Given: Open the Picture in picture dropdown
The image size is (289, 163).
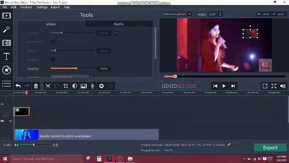Looking at the screenshot, I should 177,14.
